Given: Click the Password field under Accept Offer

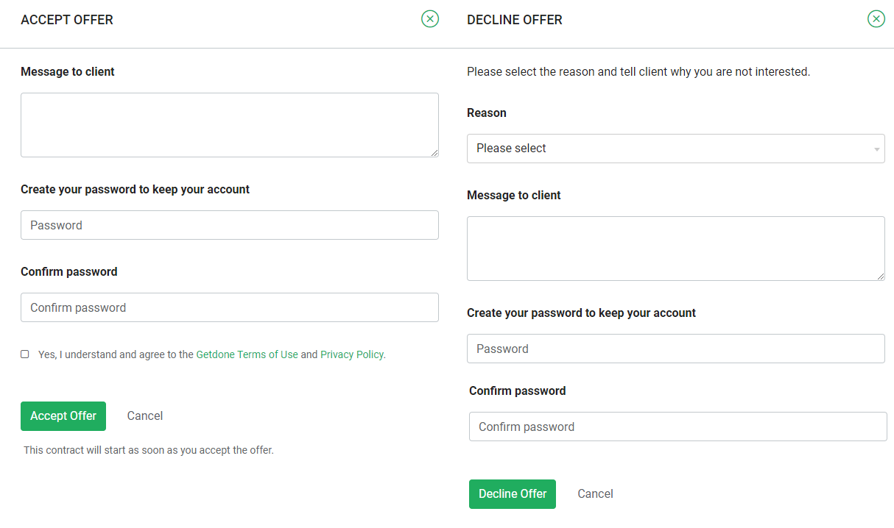Looking at the screenshot, I should (x=229, y=225).
